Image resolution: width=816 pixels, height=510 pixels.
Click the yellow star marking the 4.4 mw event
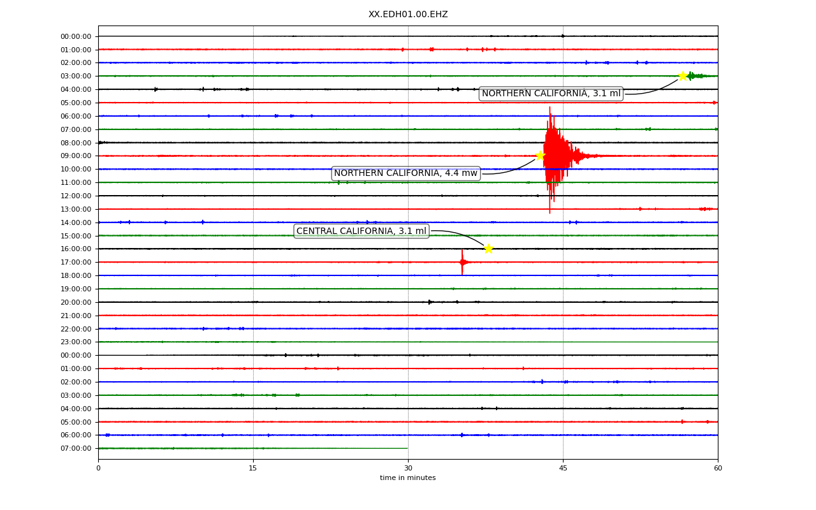pos(540,156)
